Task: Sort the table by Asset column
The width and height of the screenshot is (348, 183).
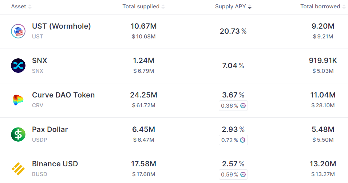Action: point(21,7)
